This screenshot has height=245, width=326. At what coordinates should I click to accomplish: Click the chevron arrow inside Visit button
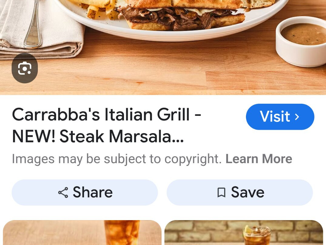[x=297, y=117]
